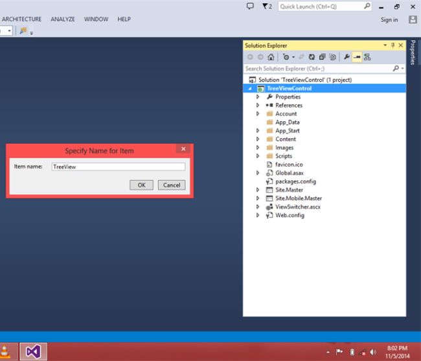Open Properties via the wrench icon
The height and width of the screenshot is (361, 421).
pyautogui.click(x=347, y=57)
